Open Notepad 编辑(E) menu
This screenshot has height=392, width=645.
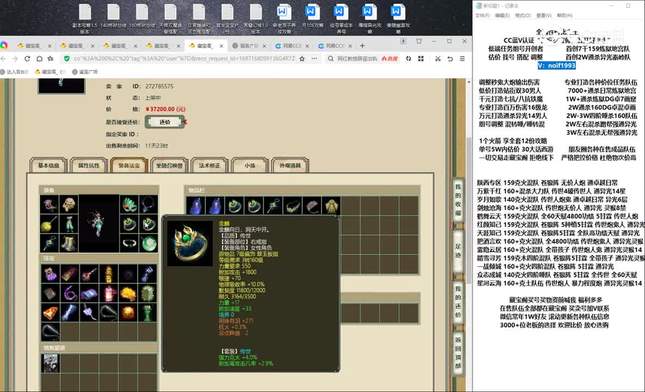tap(502, 15)
